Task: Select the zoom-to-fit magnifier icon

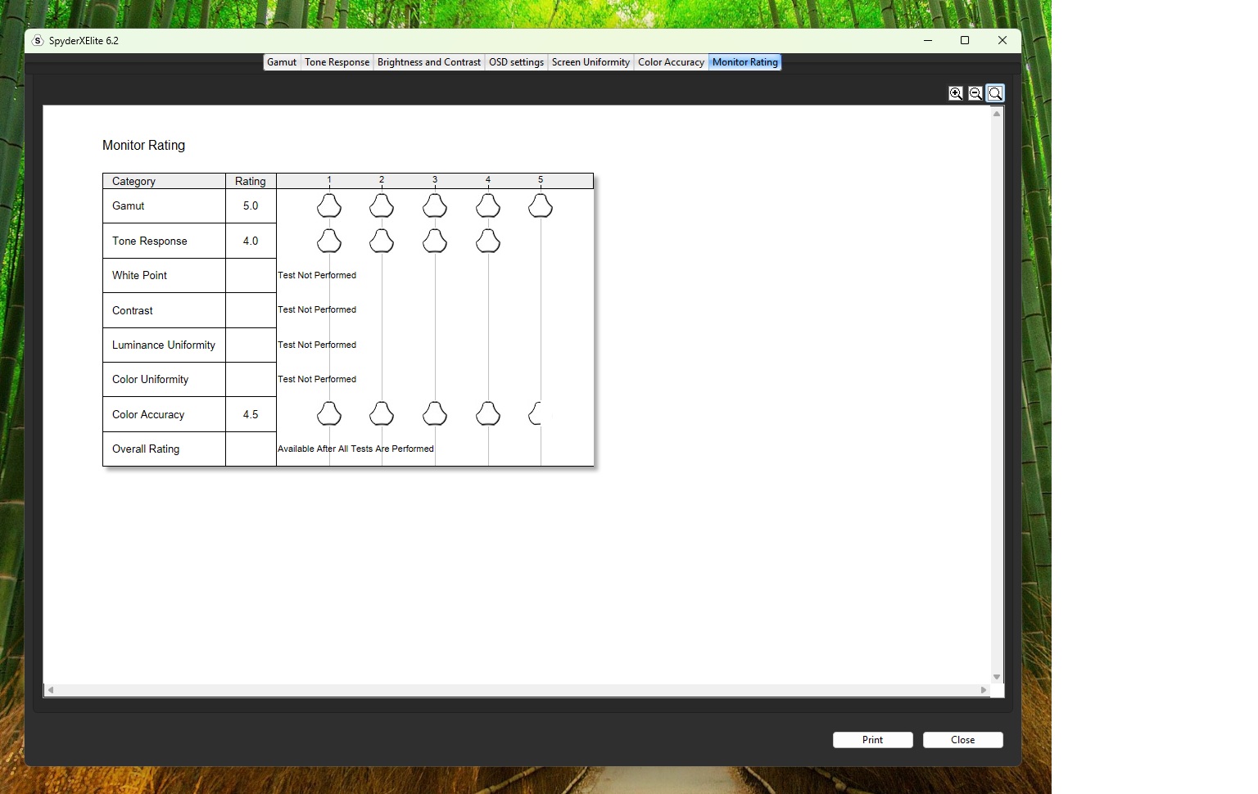Action: (995, 93)
